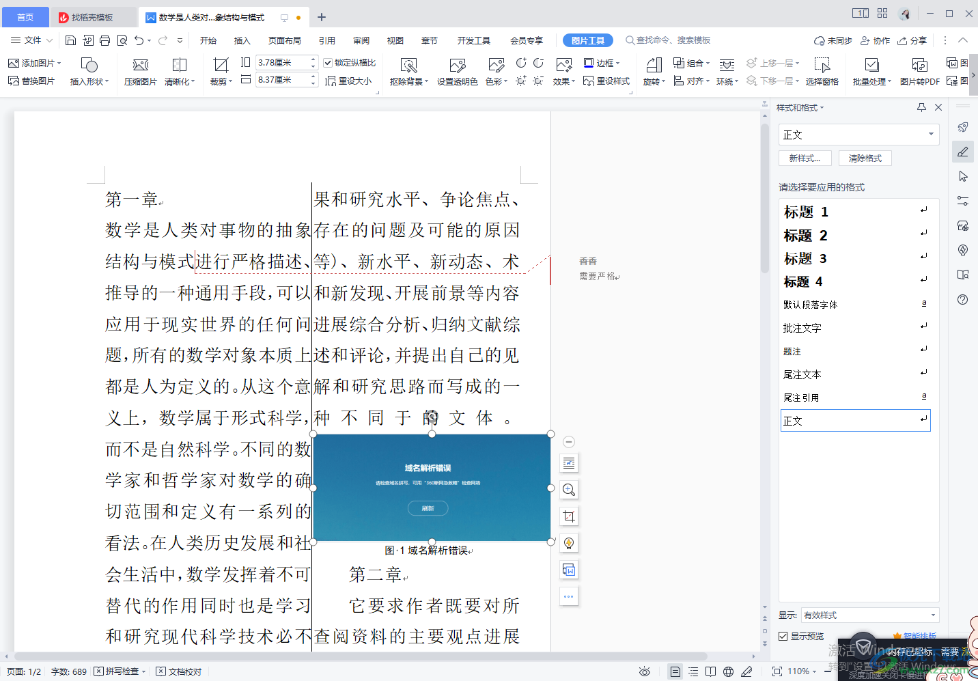The width and height of the screenshot is (978, 681).
Task: Click the Share (分享) button
Action: [x=912, y=40]
